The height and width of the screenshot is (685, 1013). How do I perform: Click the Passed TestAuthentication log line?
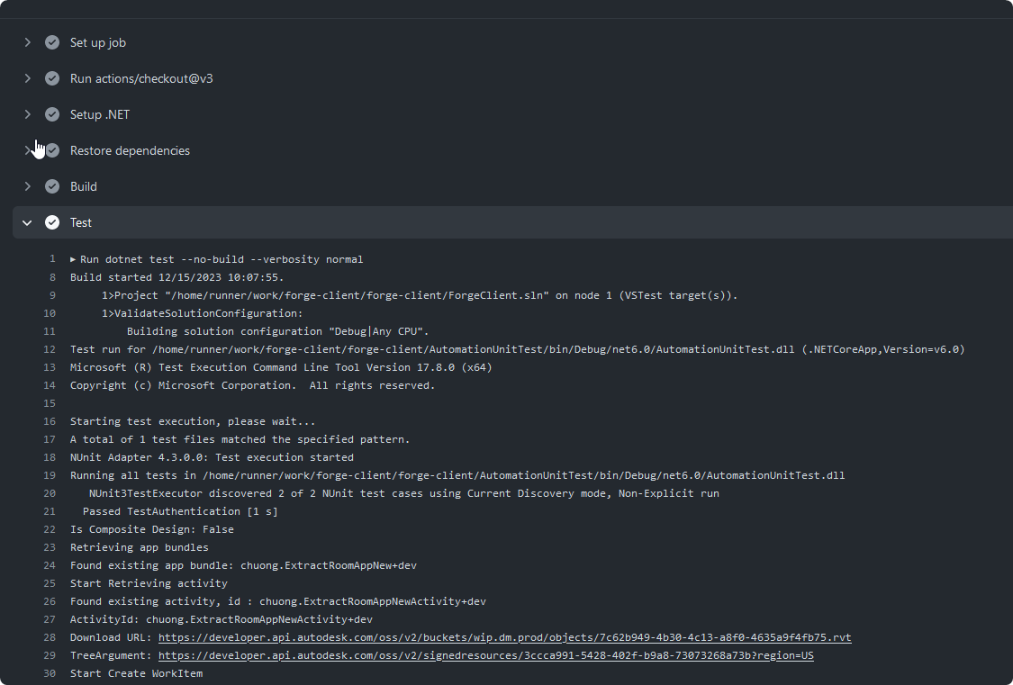pos(180,511)
